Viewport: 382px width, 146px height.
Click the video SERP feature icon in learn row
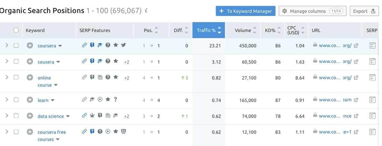click(100, 100)
